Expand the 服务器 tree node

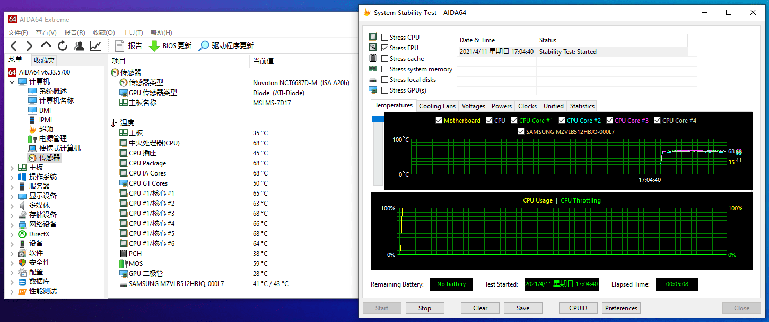tap(12, 186)
